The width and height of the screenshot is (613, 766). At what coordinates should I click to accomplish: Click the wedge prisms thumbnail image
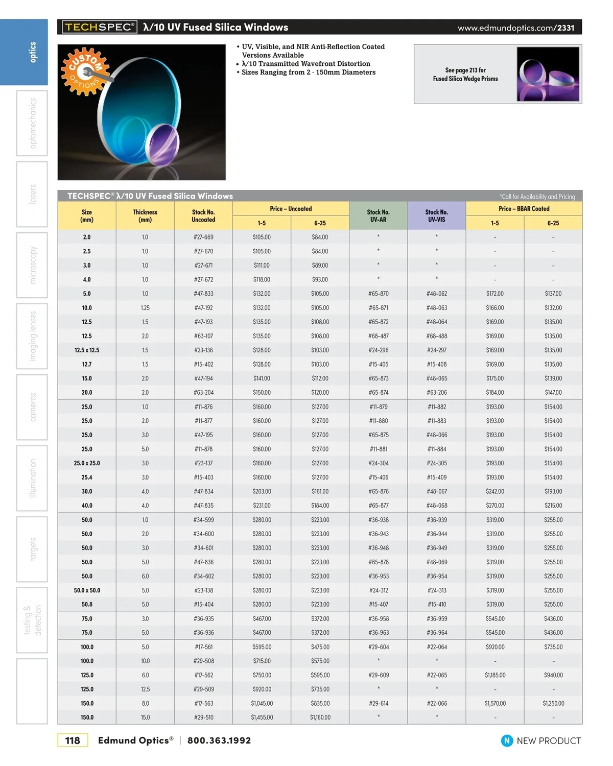[548, 74]
